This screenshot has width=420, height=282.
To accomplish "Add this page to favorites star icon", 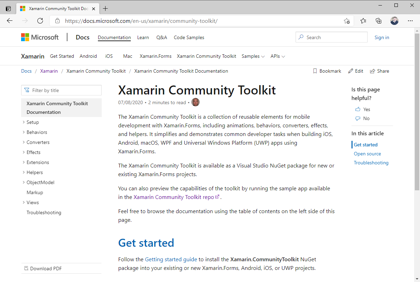I will pyautogui.click(x=347, y=21).
